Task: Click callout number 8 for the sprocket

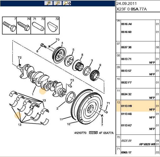Action: coord(82,55)
